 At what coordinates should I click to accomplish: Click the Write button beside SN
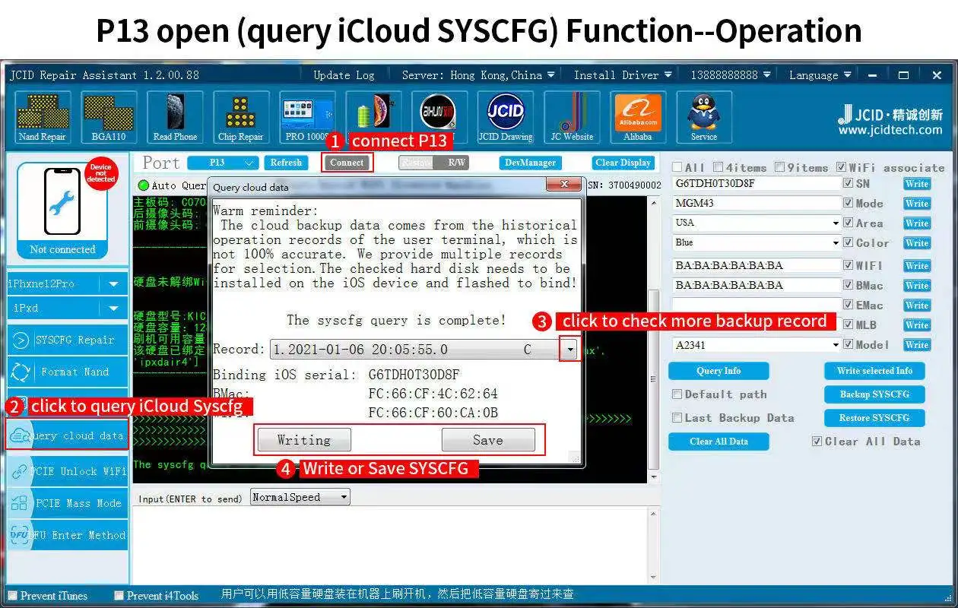(x=917, y=184)
